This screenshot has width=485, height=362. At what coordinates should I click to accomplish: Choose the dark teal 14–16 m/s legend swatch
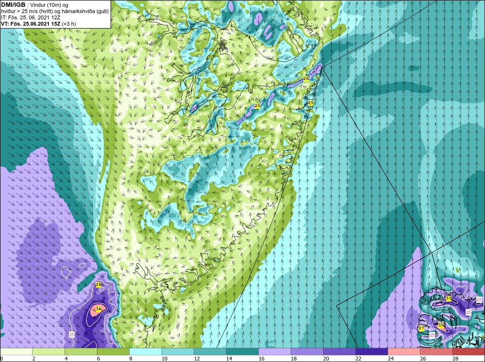tap(242, 352)
